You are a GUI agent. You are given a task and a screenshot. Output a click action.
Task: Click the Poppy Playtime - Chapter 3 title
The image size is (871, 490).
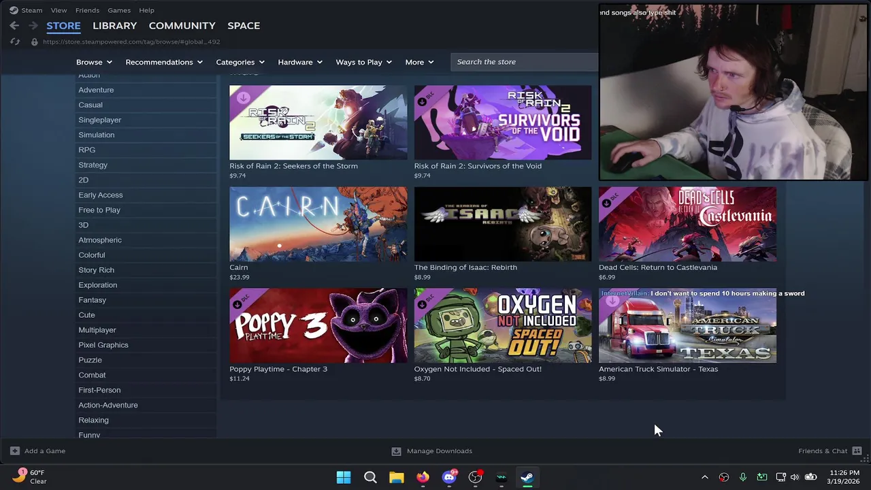278,369
